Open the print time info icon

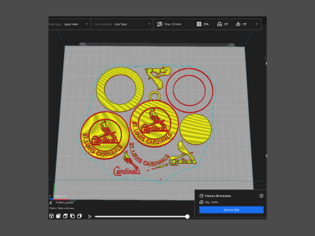261,196
